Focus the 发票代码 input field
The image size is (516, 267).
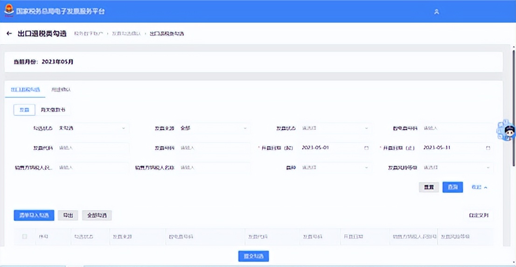[93, 148]
